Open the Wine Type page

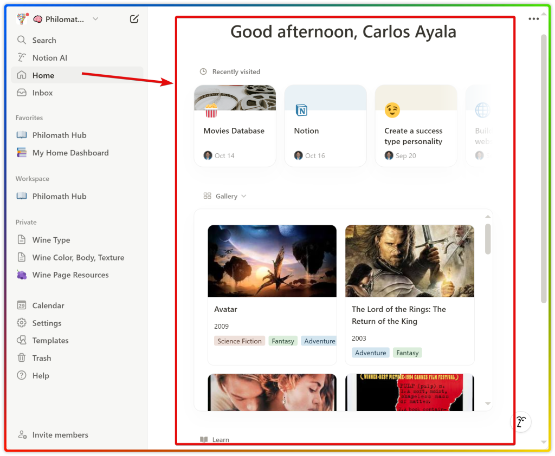[77, 240]
